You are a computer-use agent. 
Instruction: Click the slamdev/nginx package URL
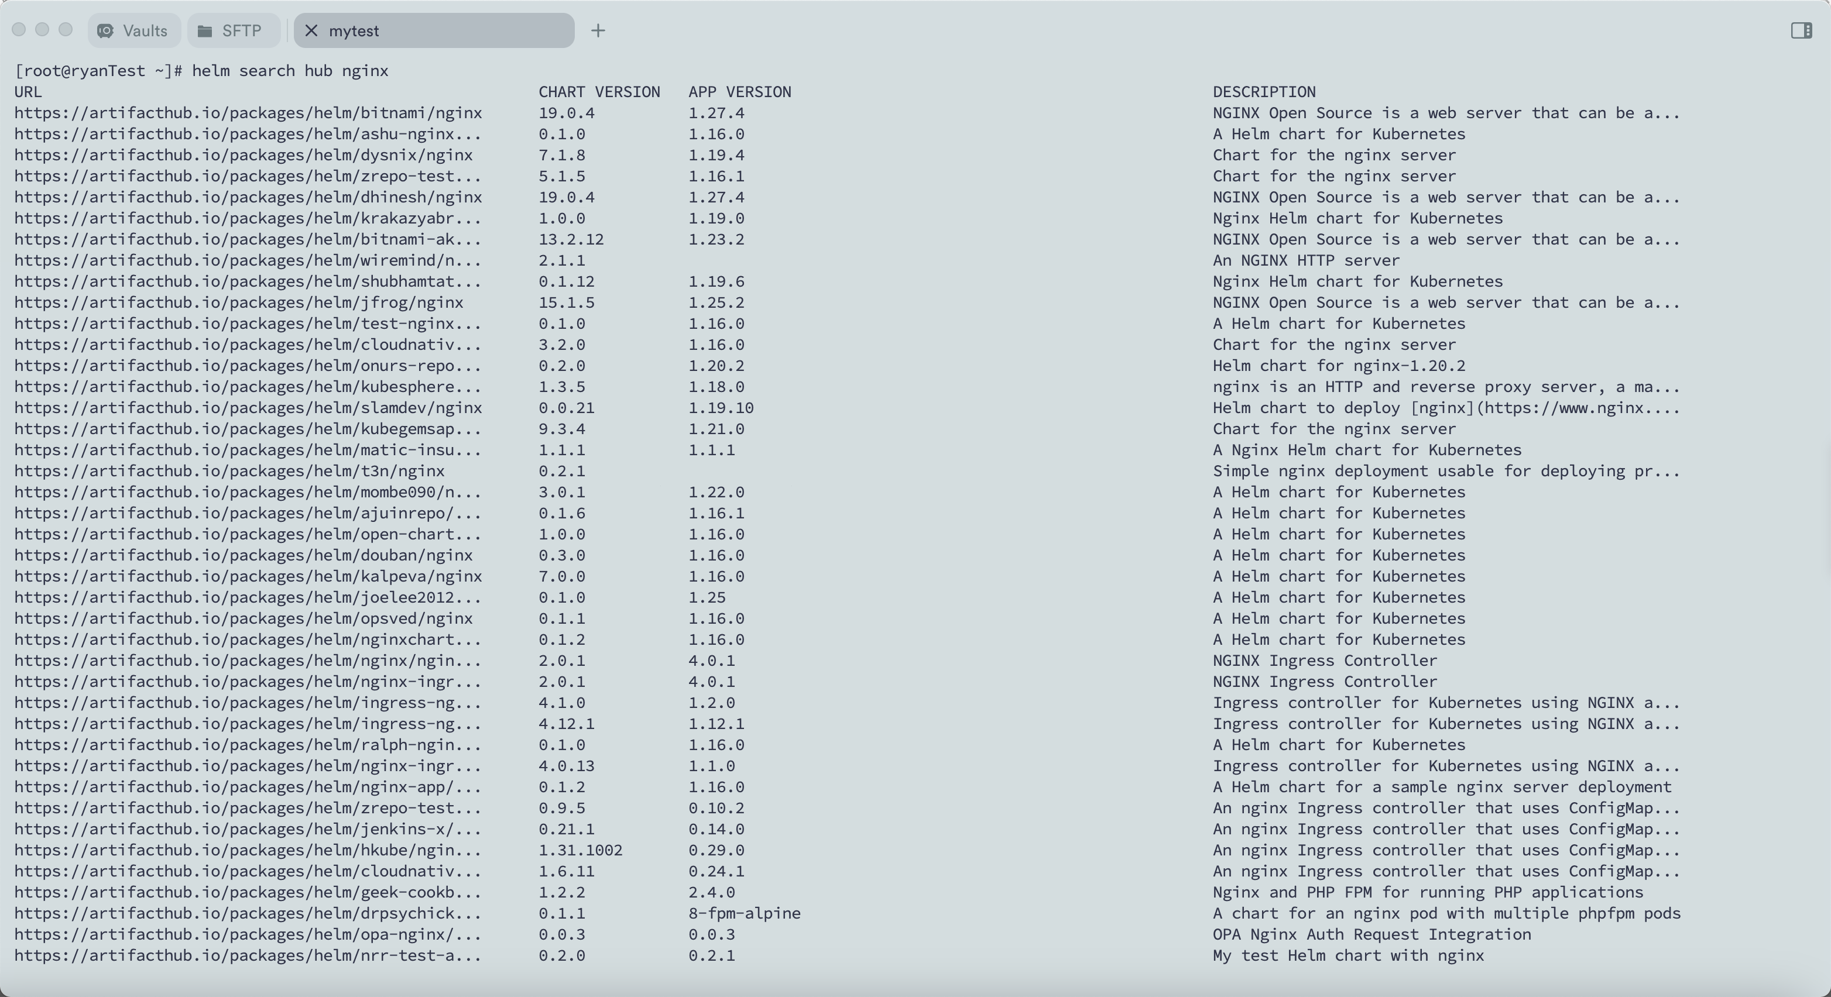tap(248, 408)
